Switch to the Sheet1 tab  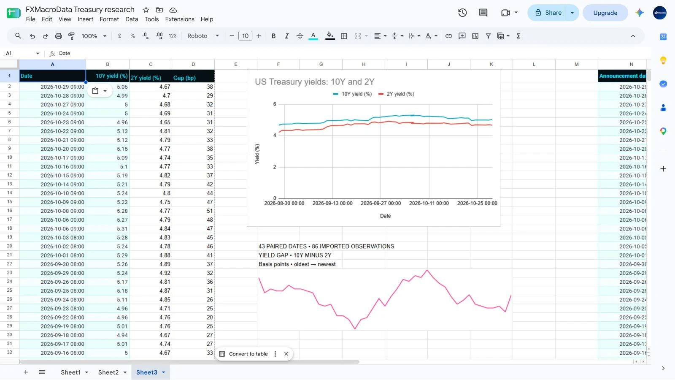70,372
